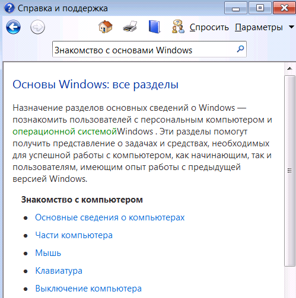The image size is (296, 298).
Task: Click the grayed Forward arrow button
Action: 37,27
